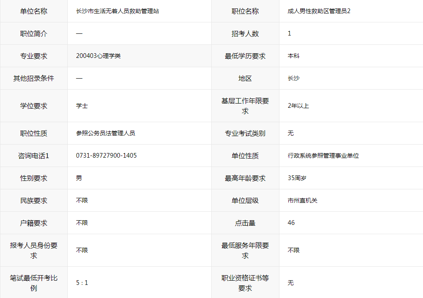
Task: Select the value 行政系统参照管理事业单位
Action: [323, 155]
